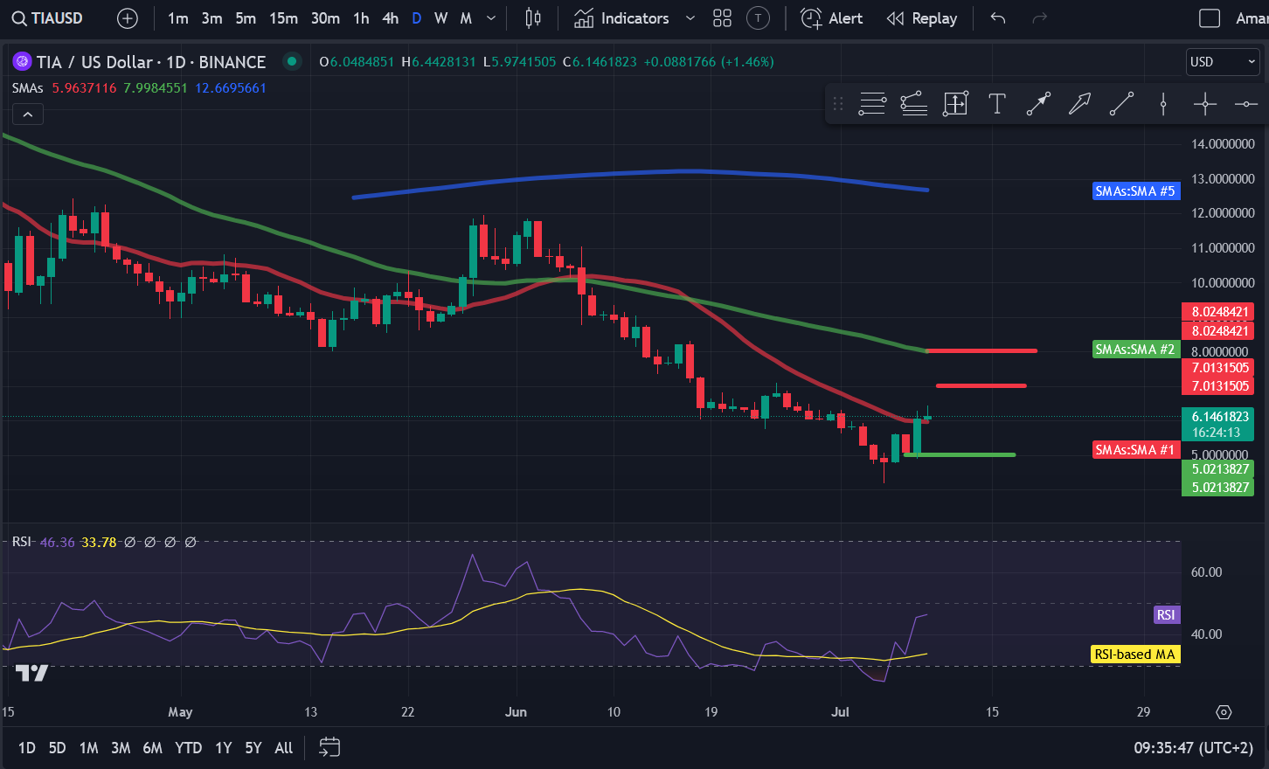Image resolution: width=1269 pixels, height=769 pixels.
Task: Select the trend line tool
Action: click(x=1121, y=104)
